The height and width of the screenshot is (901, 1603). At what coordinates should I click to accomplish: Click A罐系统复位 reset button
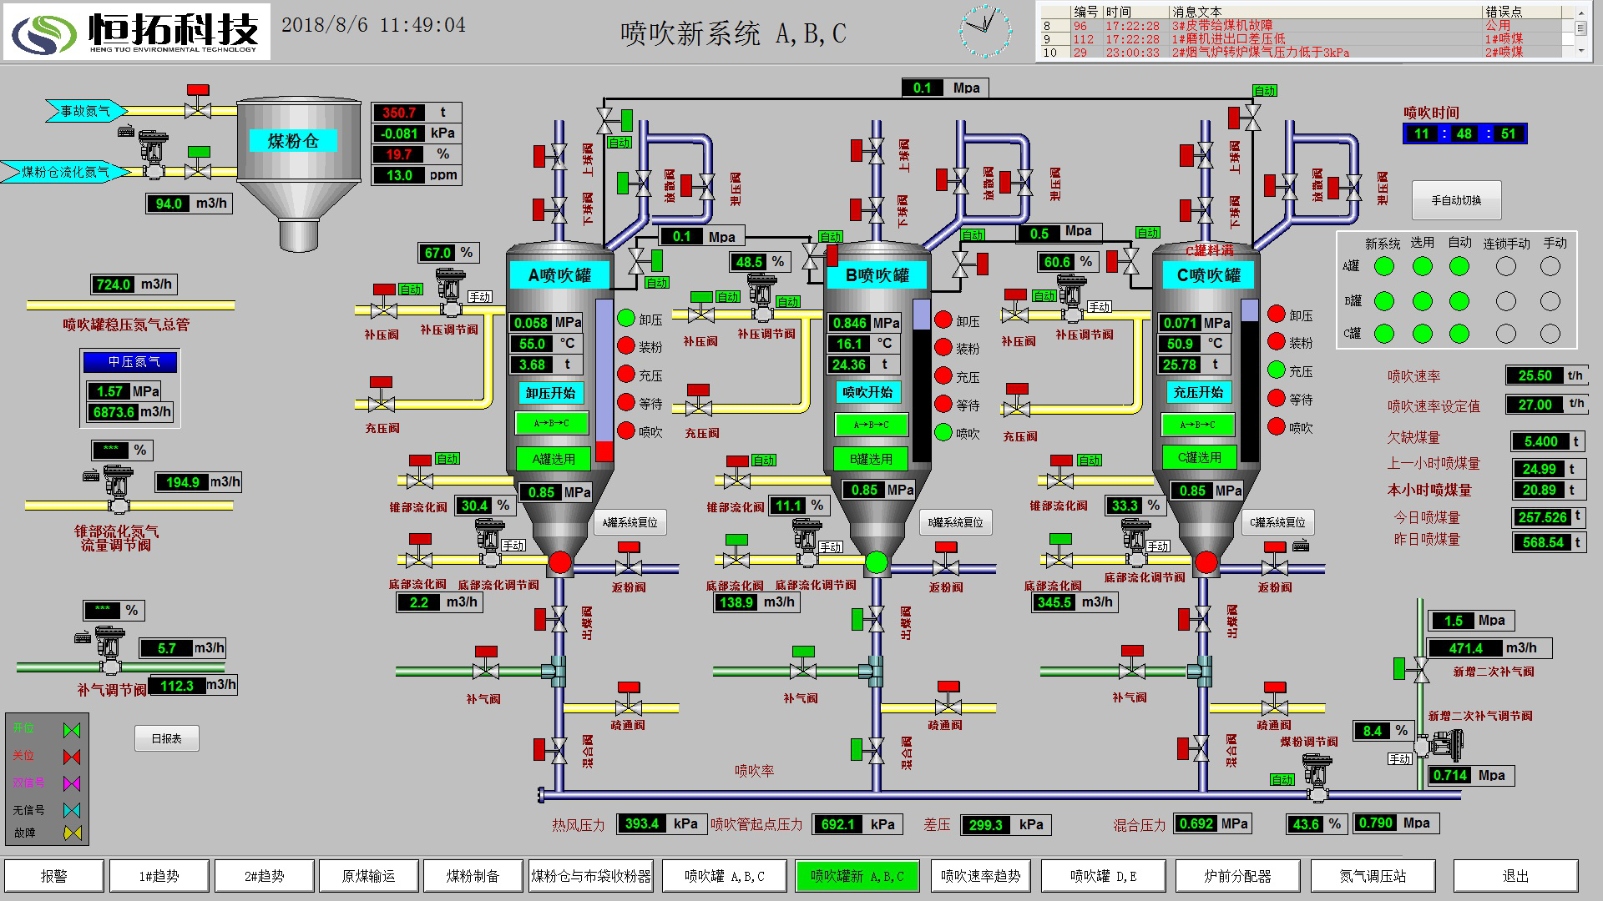click(630, 522)
